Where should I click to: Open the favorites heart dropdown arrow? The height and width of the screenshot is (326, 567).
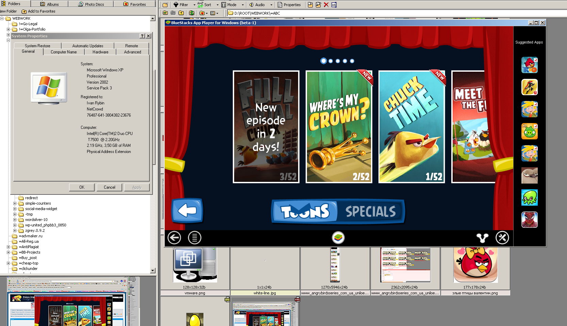207,13
